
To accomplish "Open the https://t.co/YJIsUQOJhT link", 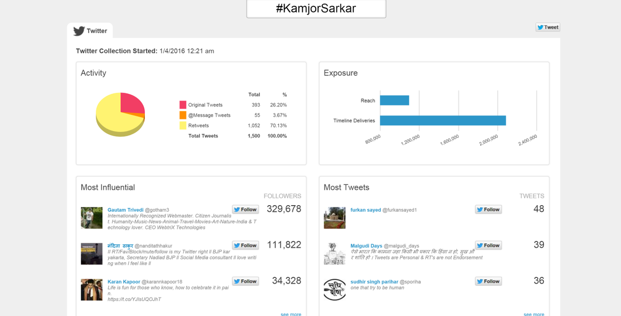I will point(135,299).
